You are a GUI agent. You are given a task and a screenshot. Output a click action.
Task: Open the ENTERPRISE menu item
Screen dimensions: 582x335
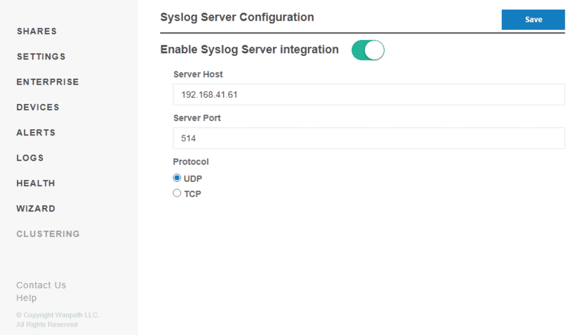pyautogui.click(x=48, y=82)
